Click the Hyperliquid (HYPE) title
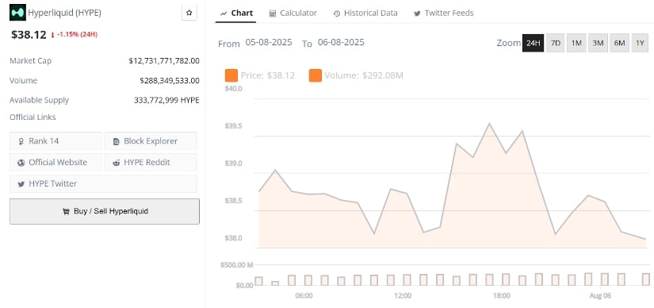The image size is (654, 308). pyautogui.click(x=64, y=13)
